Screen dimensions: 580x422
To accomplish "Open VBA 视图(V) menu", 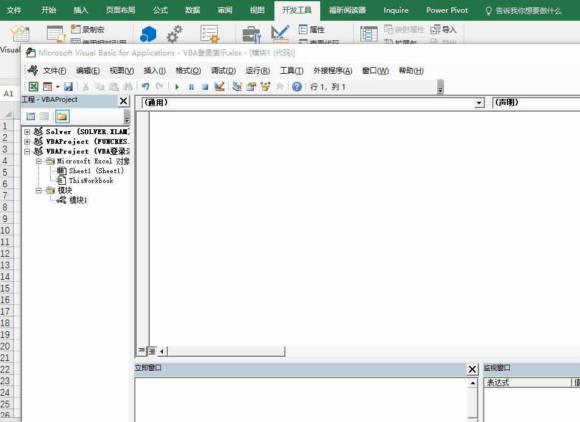I will pos(121,71).
